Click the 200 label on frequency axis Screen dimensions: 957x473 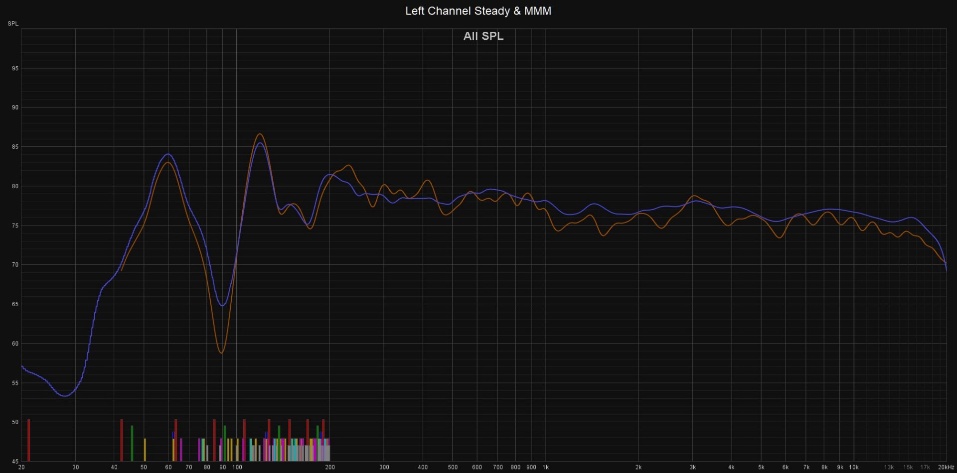[x=329, y=467]
